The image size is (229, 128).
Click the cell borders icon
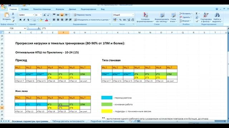pyautogui.click(x=34, y=20)
